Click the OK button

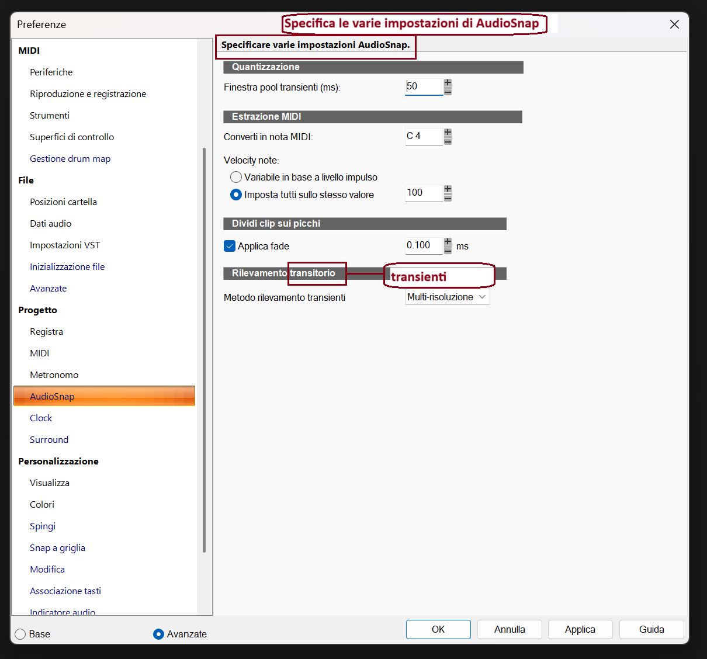[x=438, y=629]
